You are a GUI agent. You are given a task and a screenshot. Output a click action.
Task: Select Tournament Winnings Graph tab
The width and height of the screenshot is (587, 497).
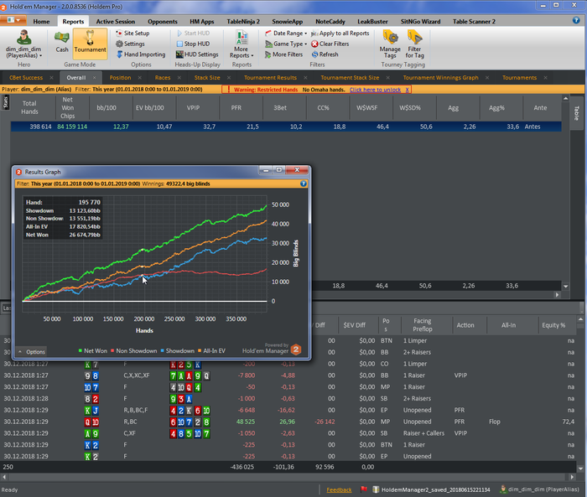click(440, 77)
